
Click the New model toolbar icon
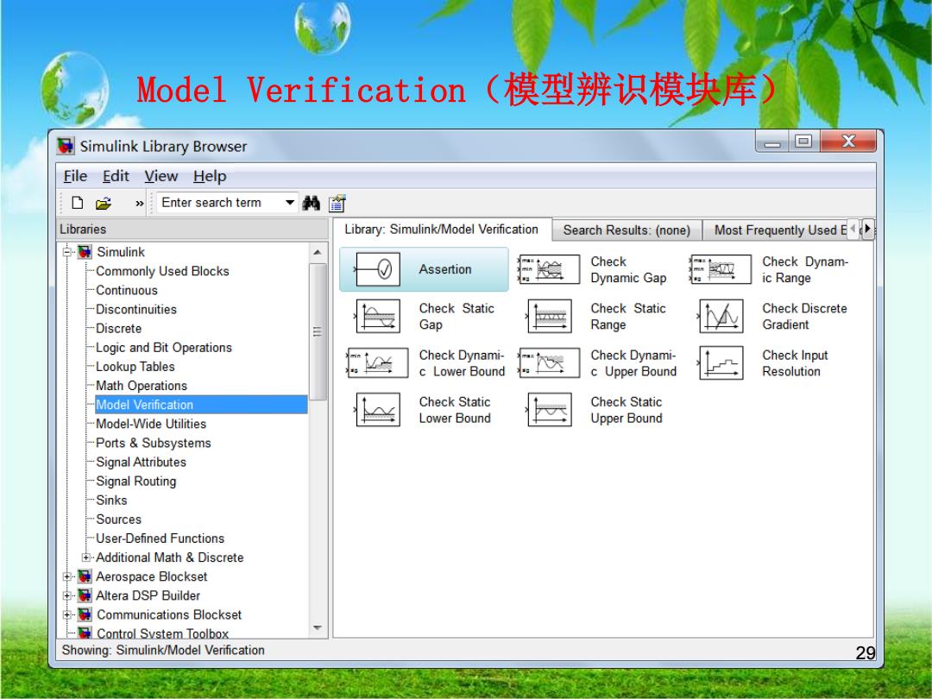coord(78,203)
